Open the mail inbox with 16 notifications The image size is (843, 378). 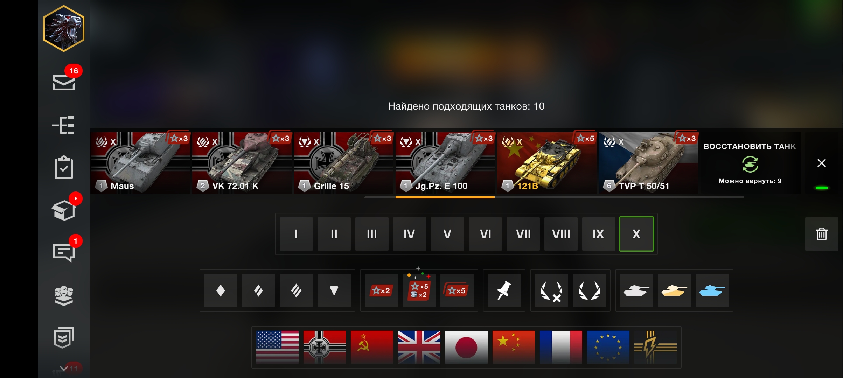click(64, 82)
